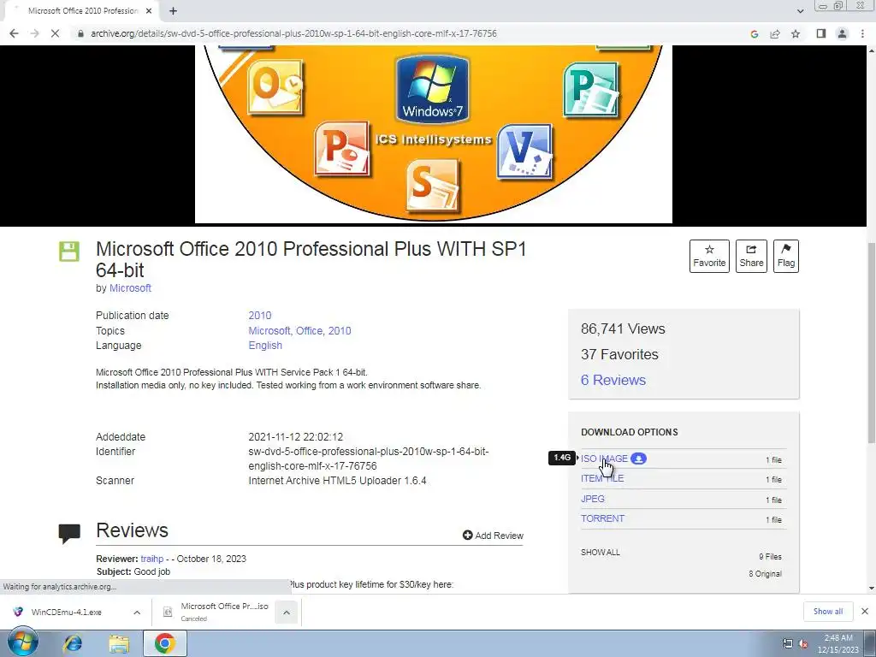Screen dimensions: 876x657
Task: Open the Office topic link
Action: (x=309, y=331)
